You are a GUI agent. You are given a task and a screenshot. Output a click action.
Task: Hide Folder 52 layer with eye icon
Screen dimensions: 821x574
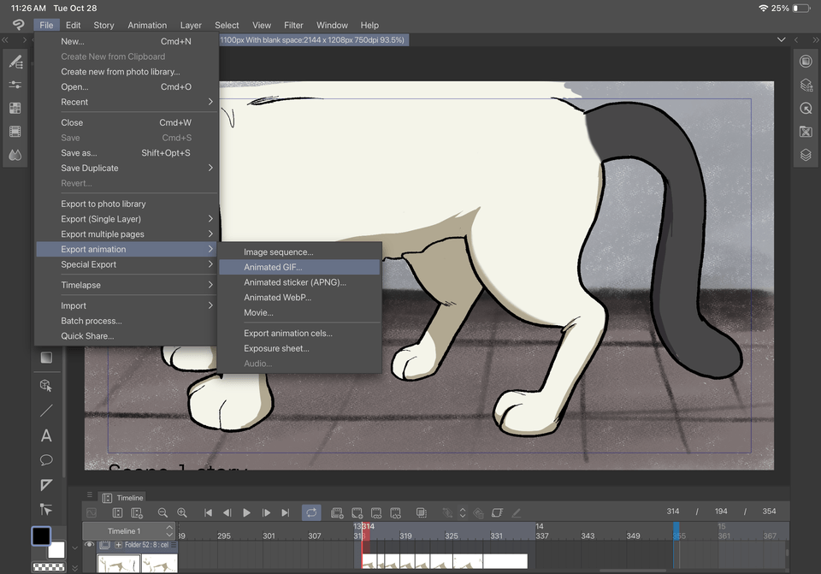coord(89,545)
